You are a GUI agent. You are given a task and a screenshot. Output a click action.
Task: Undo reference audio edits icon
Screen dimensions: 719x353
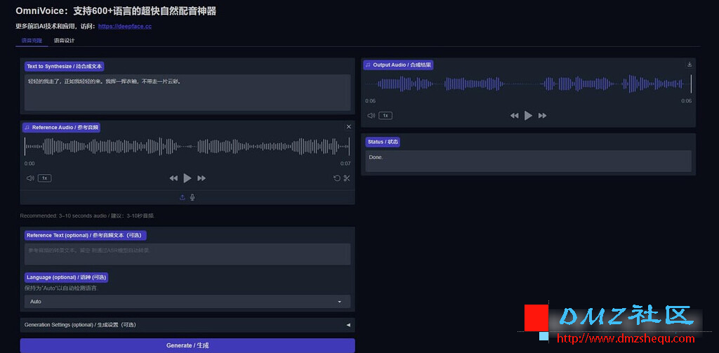point(336,178)
